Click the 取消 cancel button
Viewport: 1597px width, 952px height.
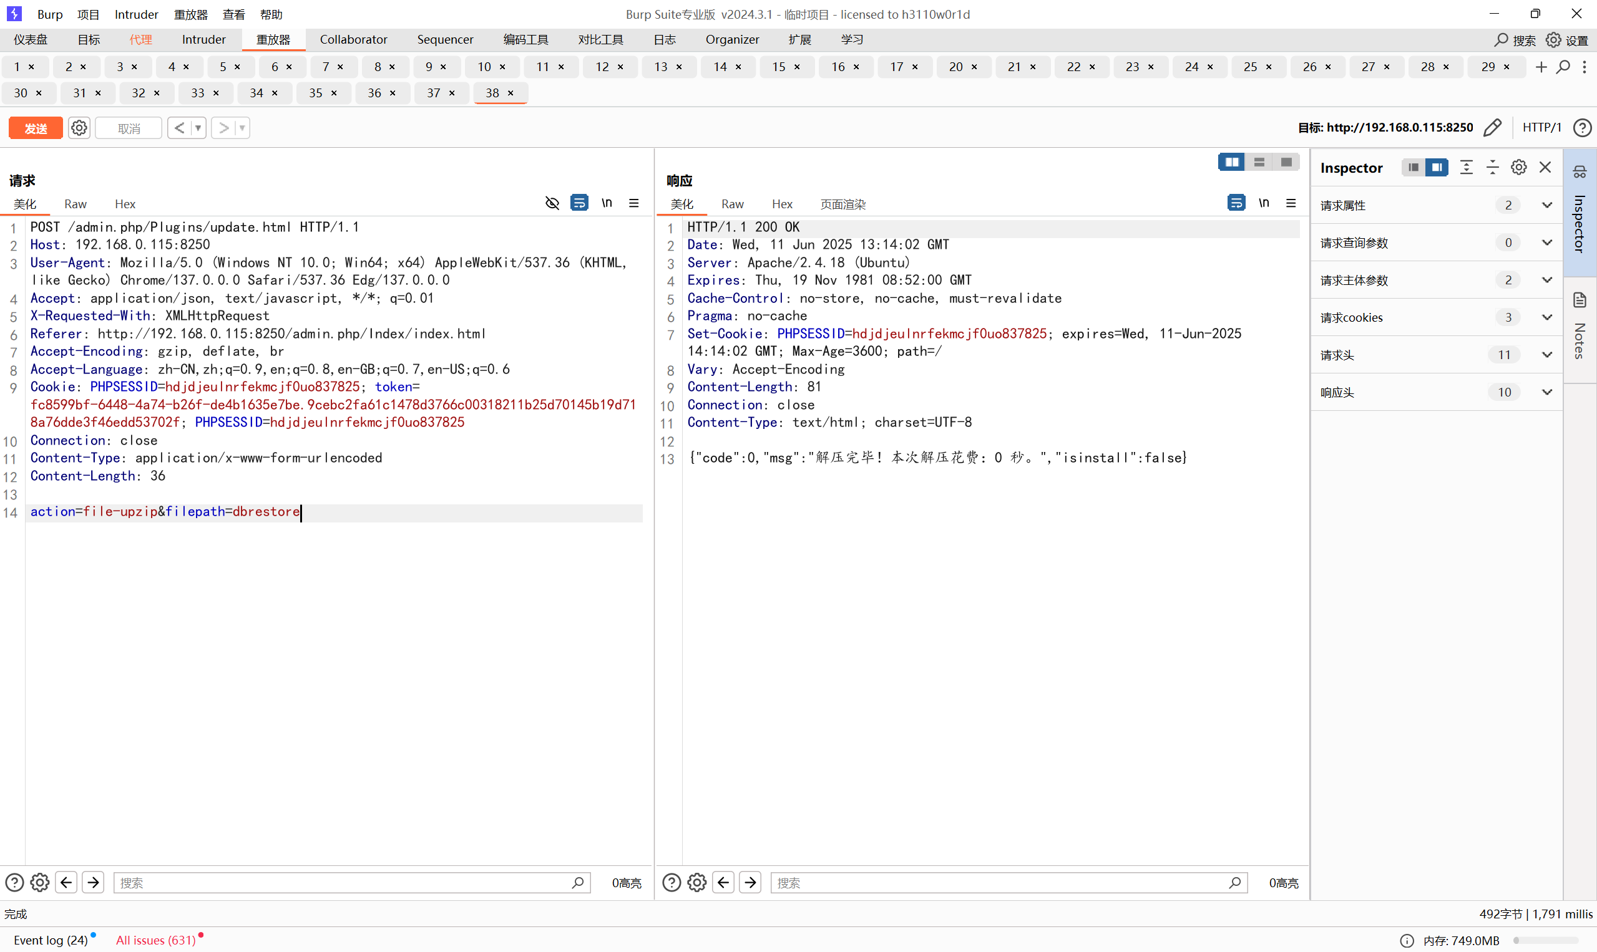tap(129, 128)
